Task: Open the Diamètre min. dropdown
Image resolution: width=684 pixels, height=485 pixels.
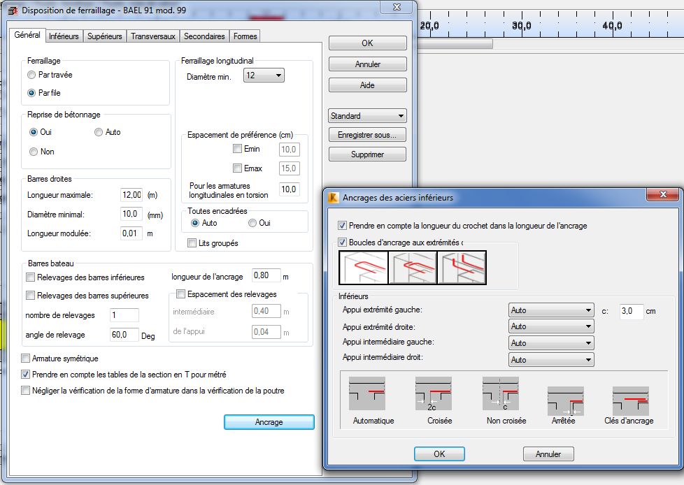Action: coord(264,75)
